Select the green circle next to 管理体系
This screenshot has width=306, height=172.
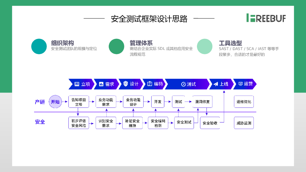click(116, 47)
